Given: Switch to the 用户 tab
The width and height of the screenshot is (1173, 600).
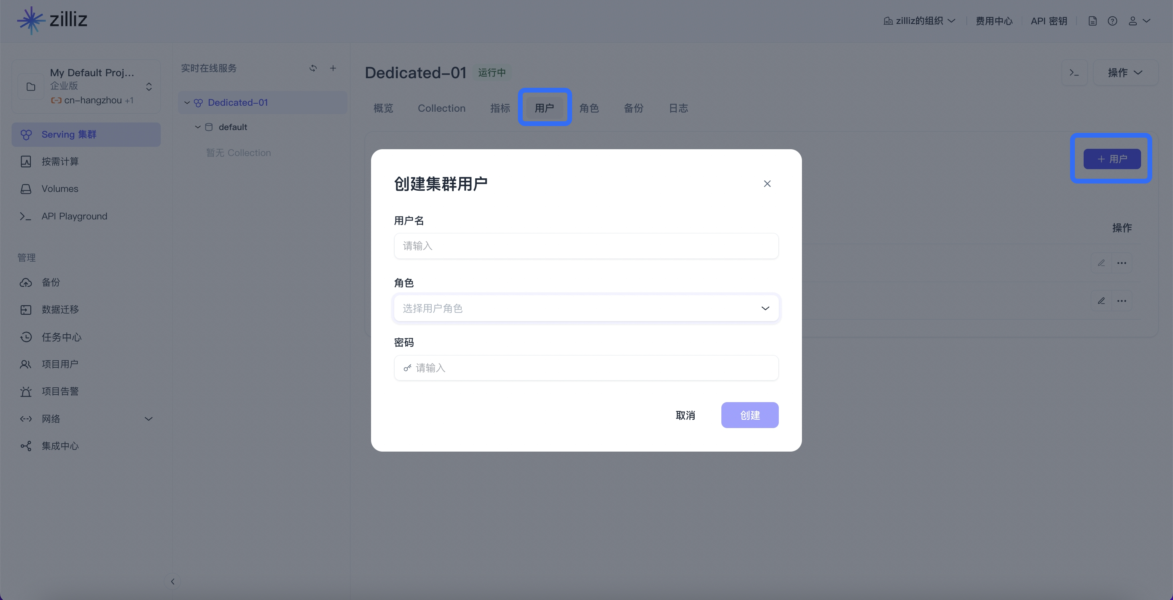Looking at the screenshot, I should (x=545, y=109).
